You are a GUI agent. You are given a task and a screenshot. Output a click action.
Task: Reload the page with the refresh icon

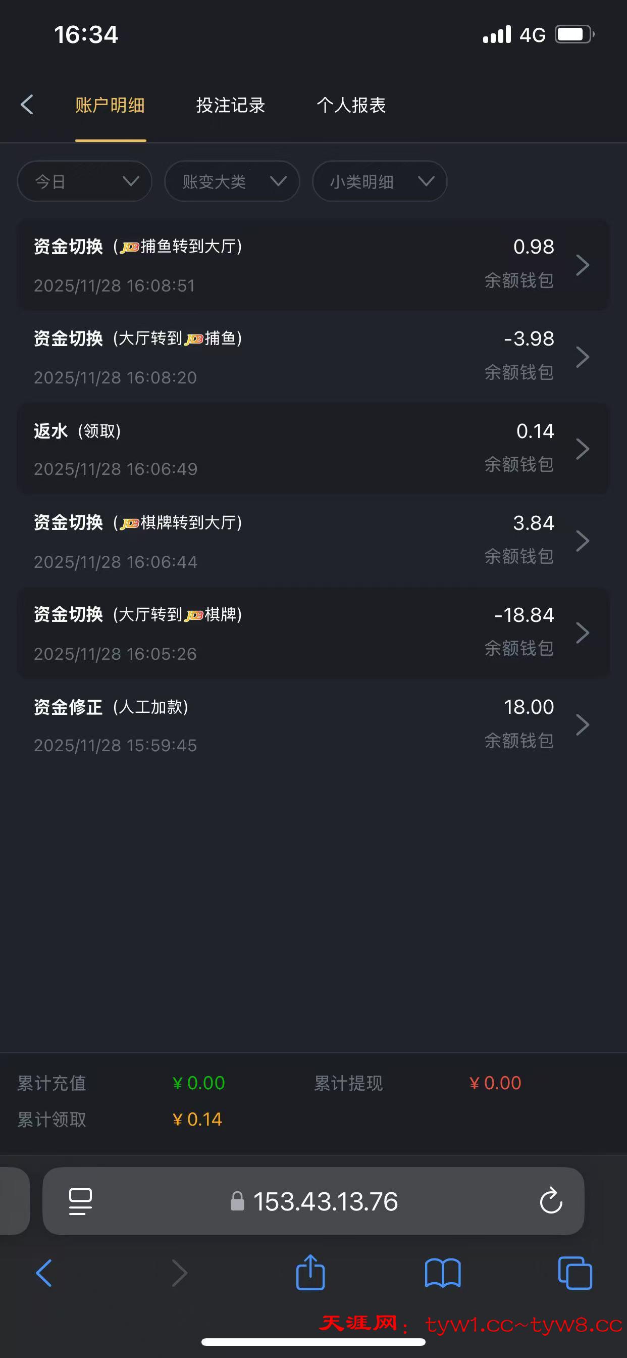(551, 1200)
